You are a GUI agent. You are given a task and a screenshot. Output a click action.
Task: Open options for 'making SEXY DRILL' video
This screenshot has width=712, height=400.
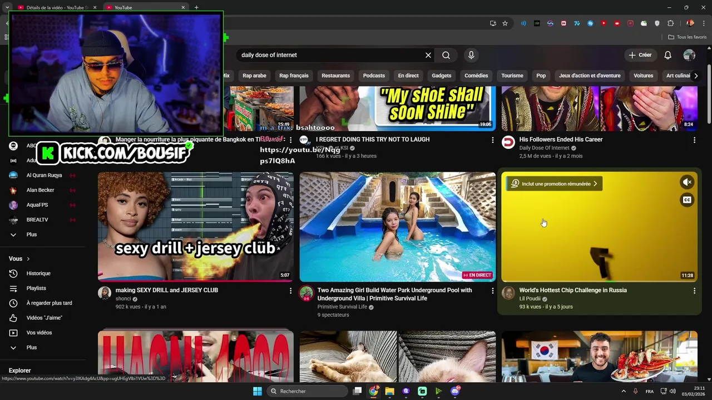(x=290, y=291)
